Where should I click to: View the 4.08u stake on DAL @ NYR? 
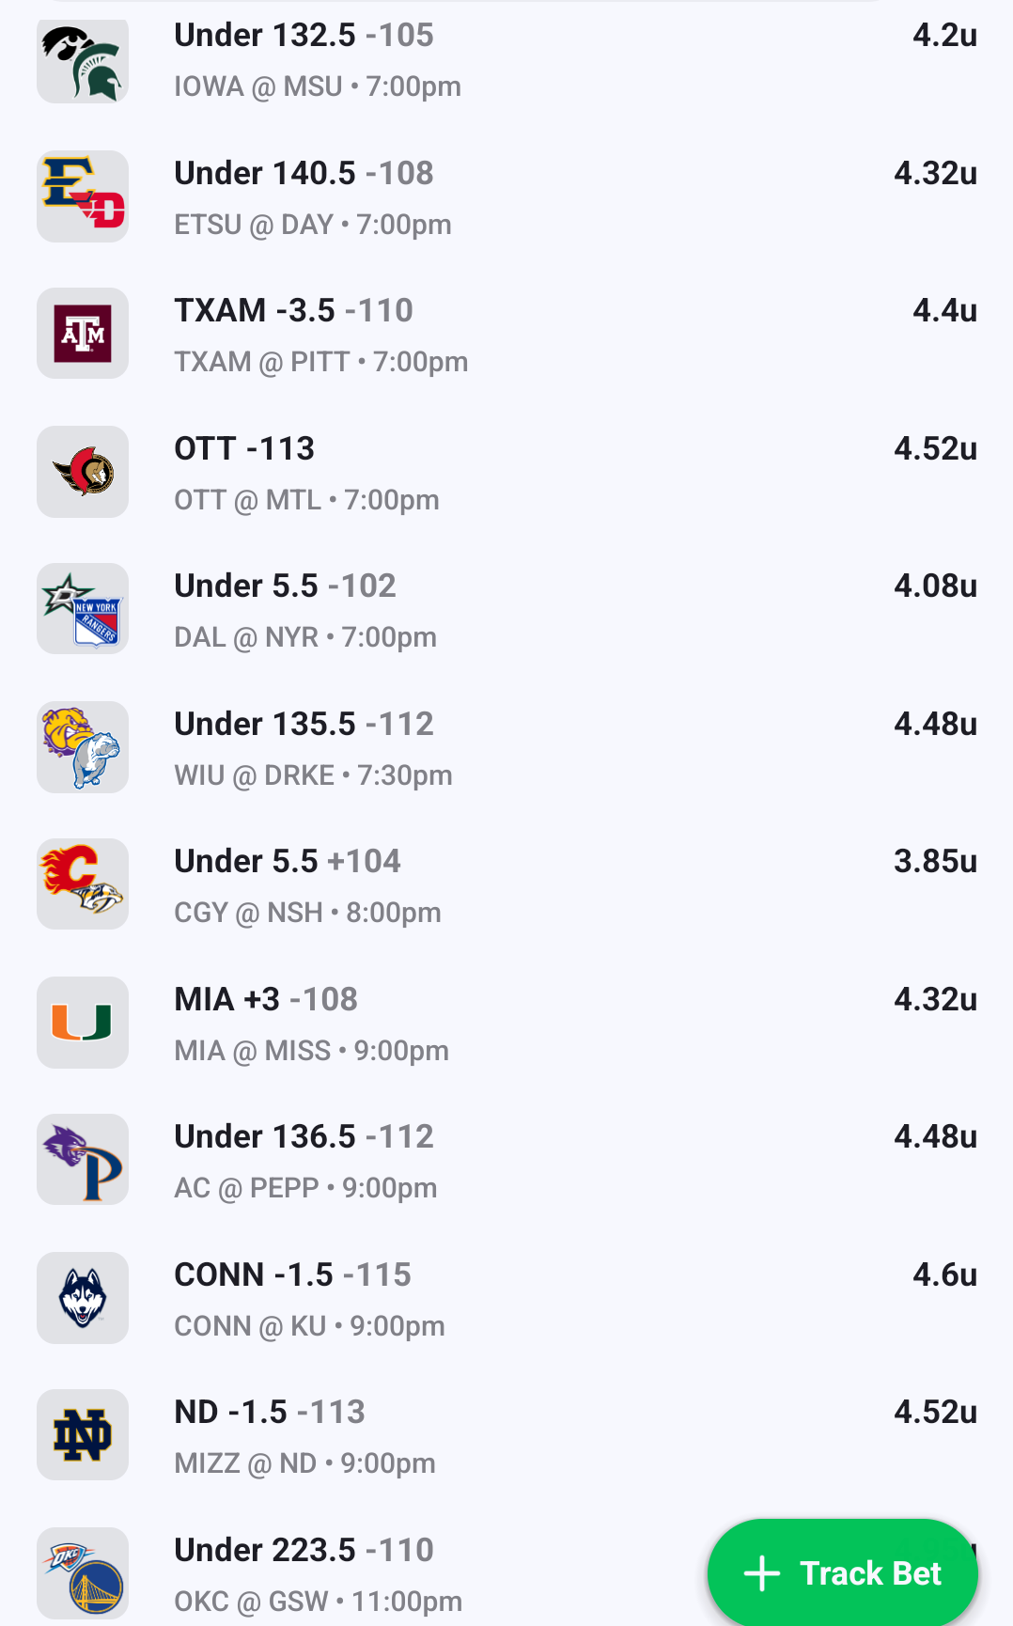click(x=935, y=586)
